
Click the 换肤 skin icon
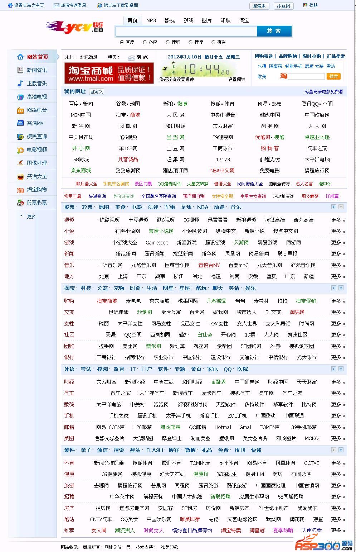(305, 5)
